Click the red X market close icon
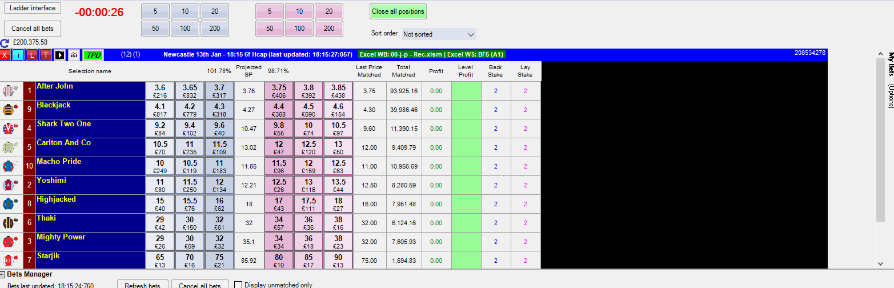The height and width of the screenshot is (288, 894). point(5,55)
